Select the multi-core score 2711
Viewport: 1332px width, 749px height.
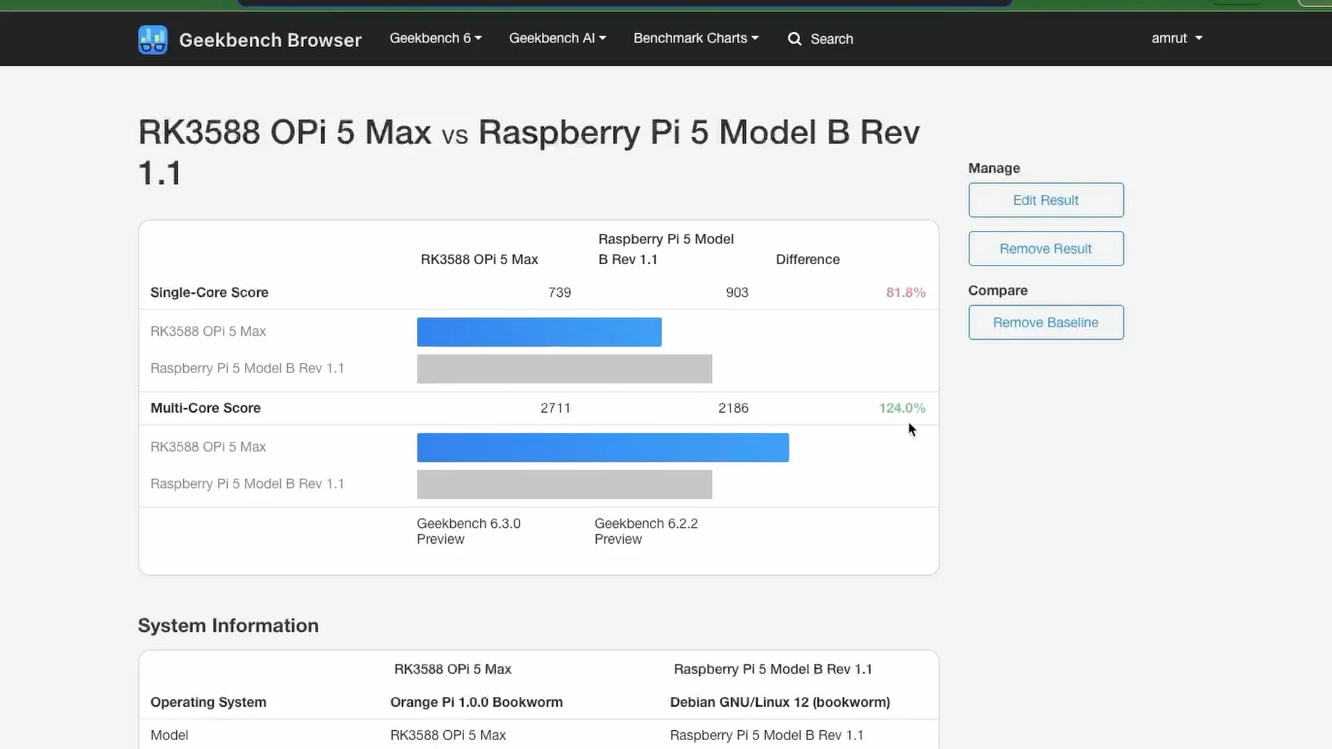pyautogui.click(x=555, y=408)
